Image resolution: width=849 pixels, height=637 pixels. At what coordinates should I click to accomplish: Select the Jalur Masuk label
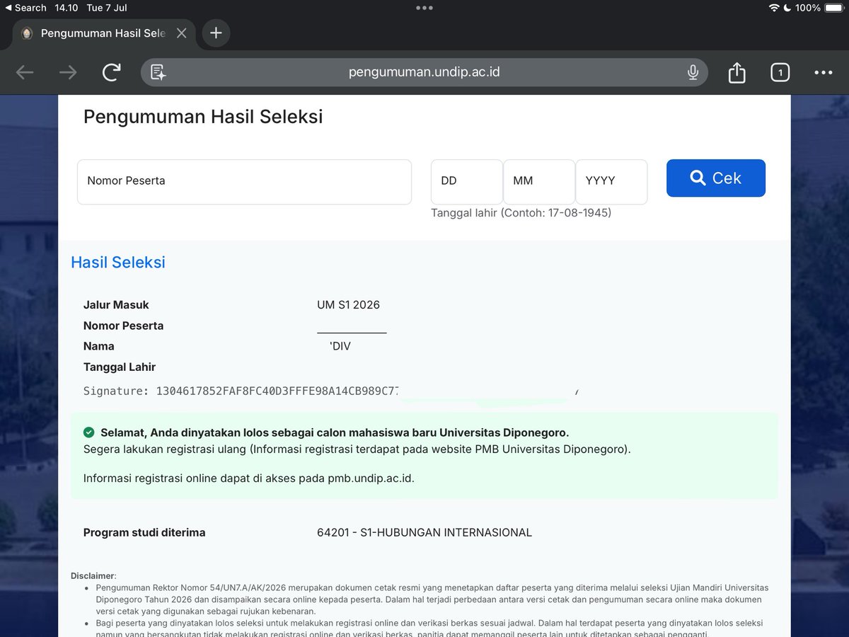tap(116, 305)
